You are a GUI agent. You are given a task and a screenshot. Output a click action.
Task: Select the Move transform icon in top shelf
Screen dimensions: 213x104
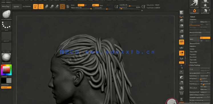pyautogui.click(x=46, y=6)
